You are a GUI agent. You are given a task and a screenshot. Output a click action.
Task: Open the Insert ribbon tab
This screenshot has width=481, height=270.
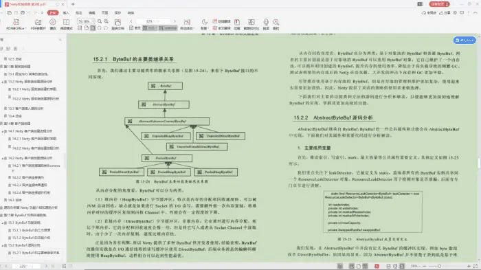(66, 13)
